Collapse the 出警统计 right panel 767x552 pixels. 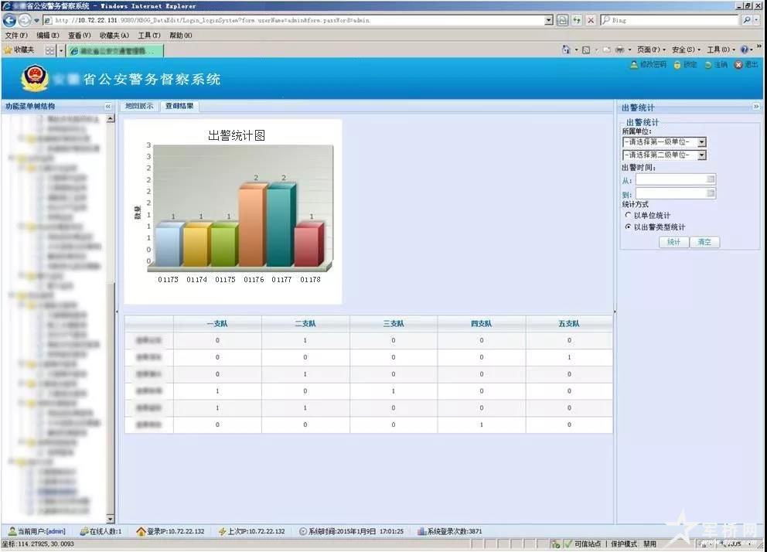755,106
